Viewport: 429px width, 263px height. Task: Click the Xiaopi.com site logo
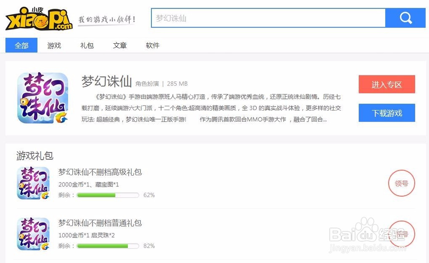(x=38, y=18)
